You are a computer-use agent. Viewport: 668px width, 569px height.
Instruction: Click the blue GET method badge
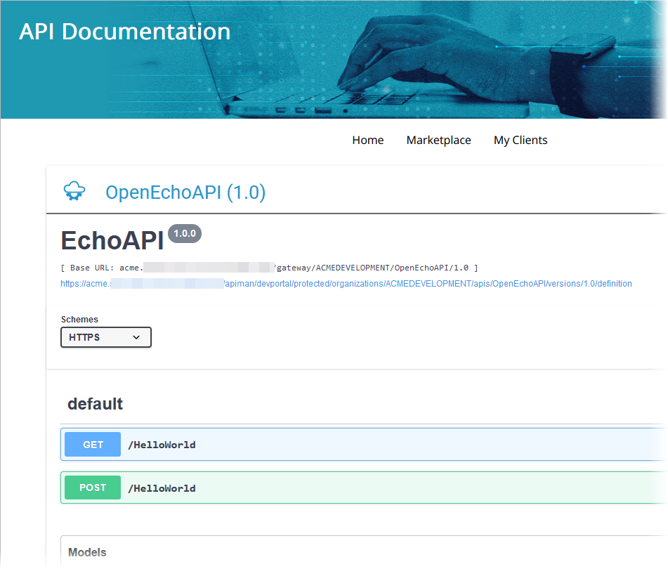tap(93, 445)
